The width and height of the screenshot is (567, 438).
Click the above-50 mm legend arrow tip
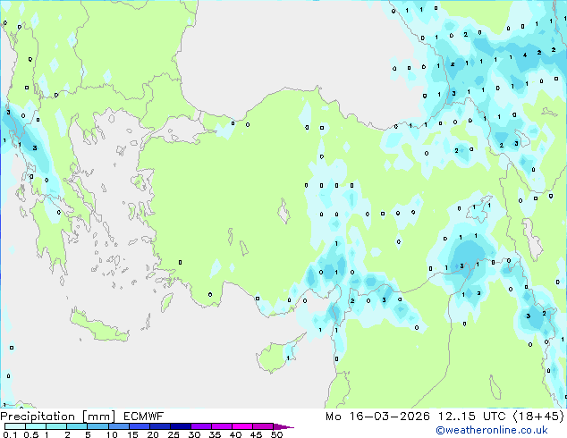[x=283, y=426]
